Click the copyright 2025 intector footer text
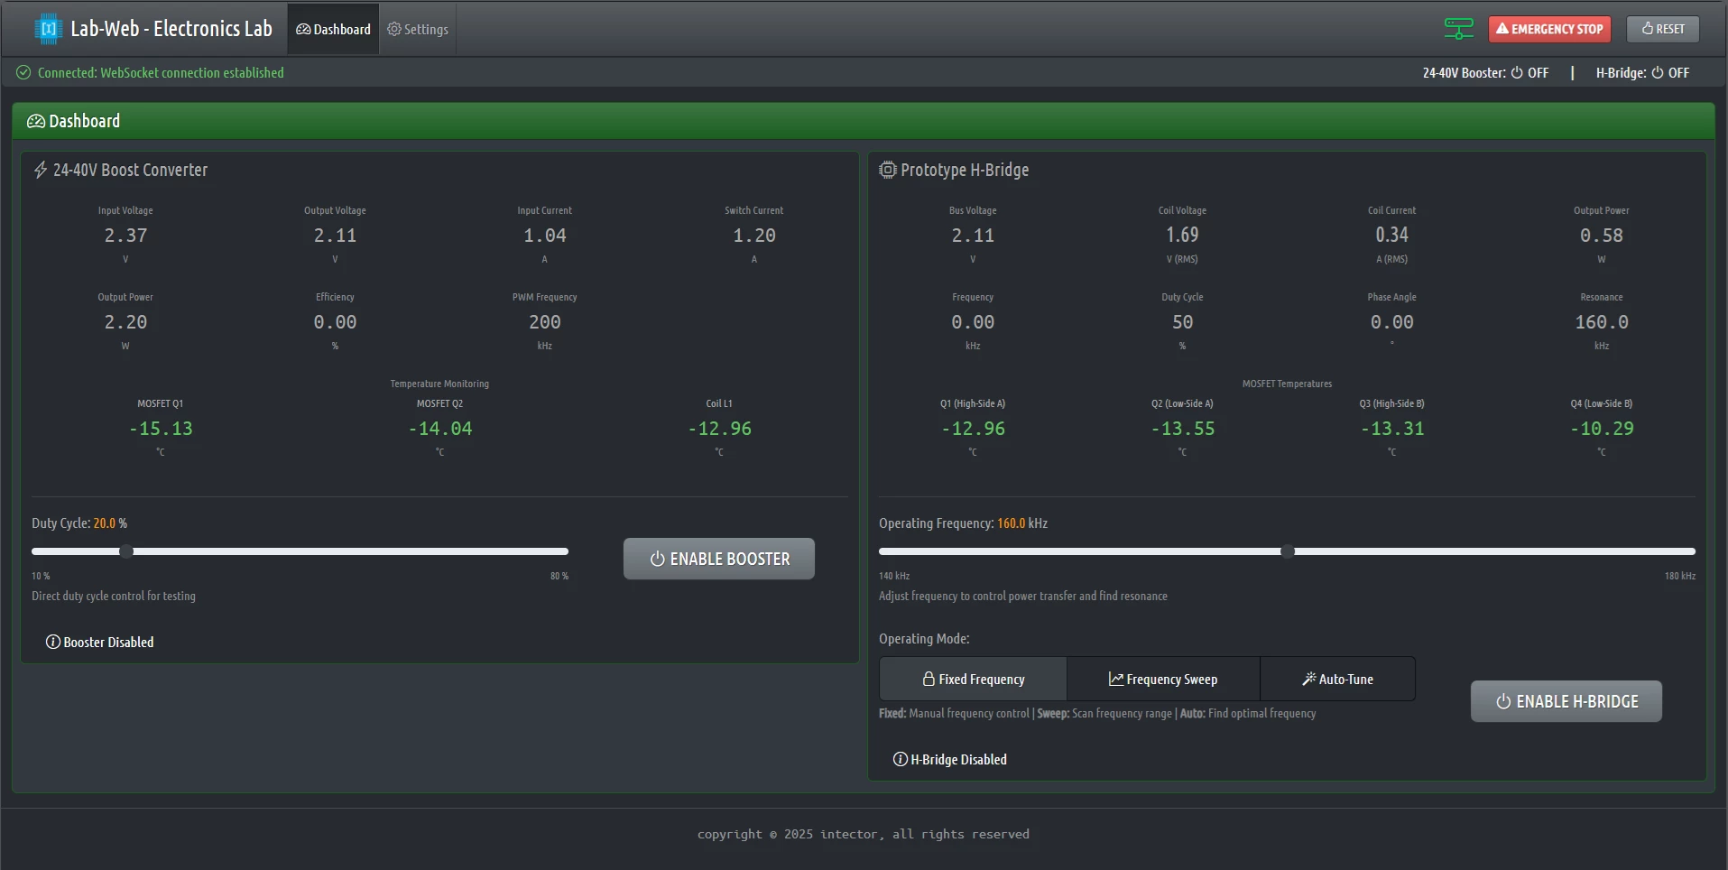 pyautogui.click(x=863, y=834)
